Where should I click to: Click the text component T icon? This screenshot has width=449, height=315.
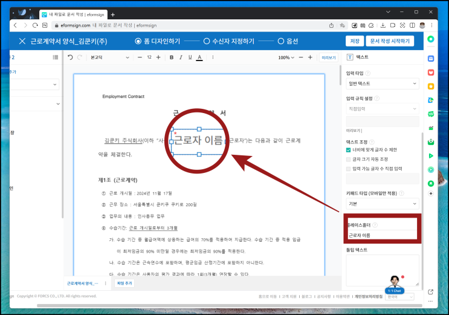click(350, 57)
